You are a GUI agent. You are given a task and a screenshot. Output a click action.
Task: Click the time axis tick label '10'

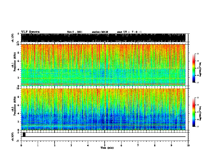coord(188,145)
